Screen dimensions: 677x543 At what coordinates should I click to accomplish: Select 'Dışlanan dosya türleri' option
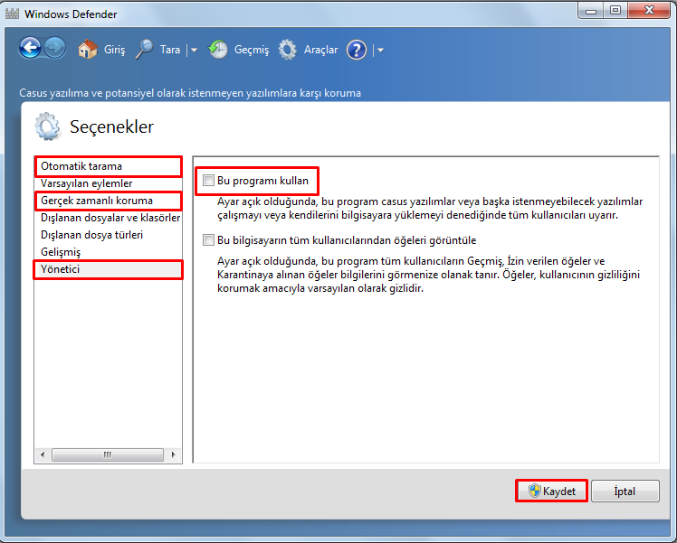click(x=108, y=235)
